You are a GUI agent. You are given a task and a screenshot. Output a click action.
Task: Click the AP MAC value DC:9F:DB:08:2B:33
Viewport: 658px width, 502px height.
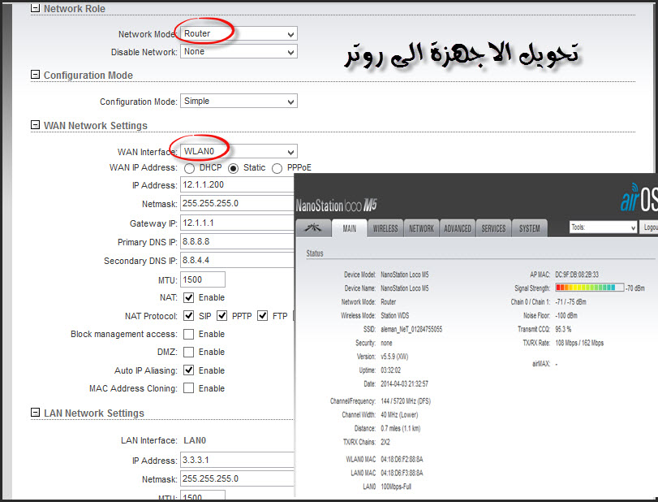[577, 275]
